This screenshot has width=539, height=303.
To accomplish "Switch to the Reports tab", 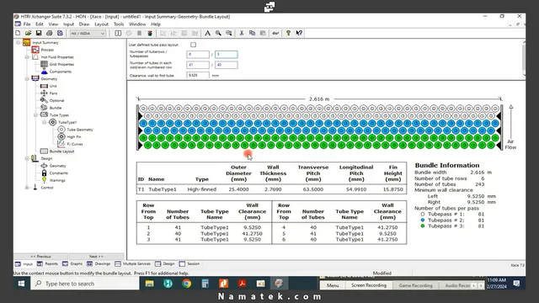I will pyautogui.click(x=47, y=263).
